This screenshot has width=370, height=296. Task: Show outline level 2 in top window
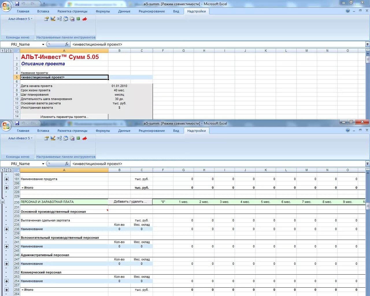(7, 51)
